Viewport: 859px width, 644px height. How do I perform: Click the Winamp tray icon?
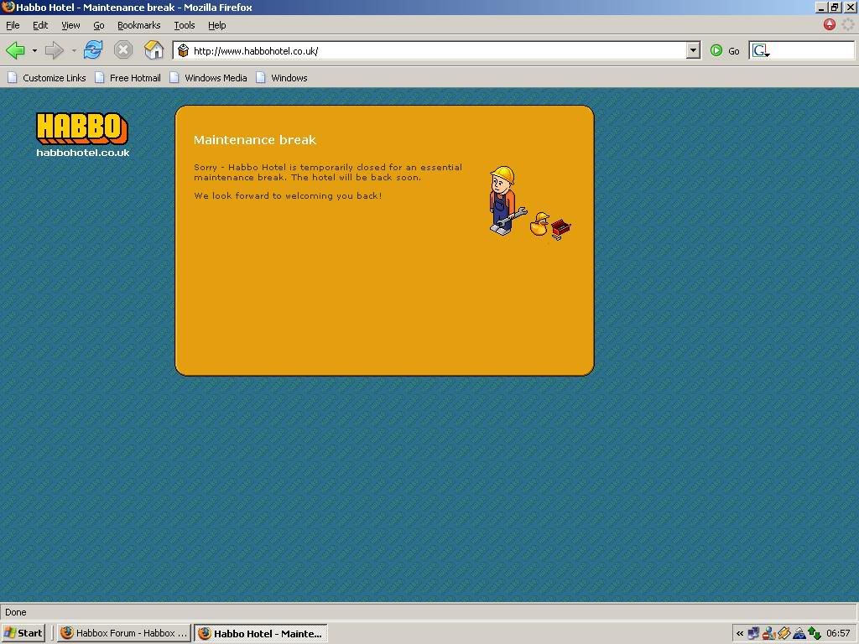pos(784,633)
